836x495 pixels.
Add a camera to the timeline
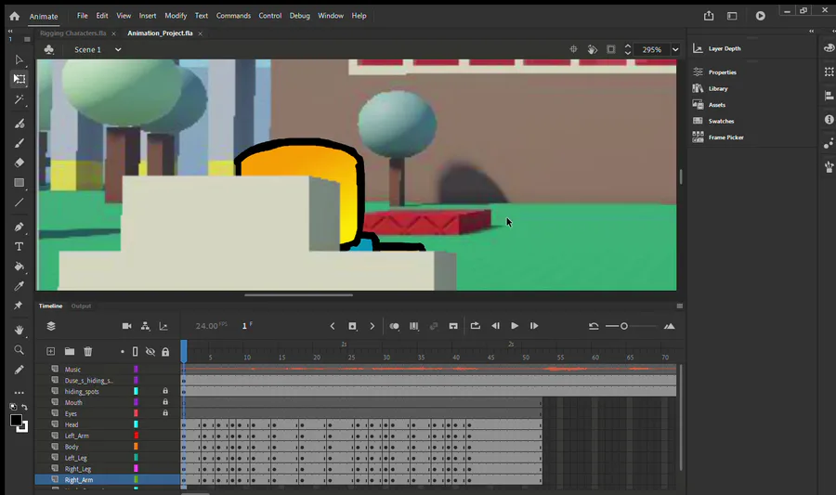[x=127, y=326]
